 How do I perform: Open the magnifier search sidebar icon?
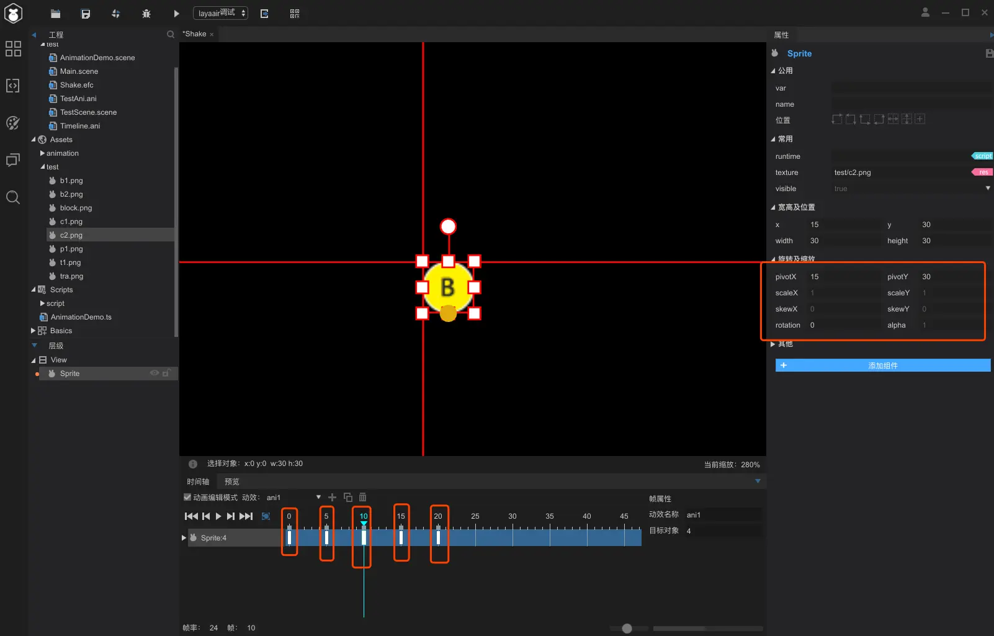coord(13,197)
